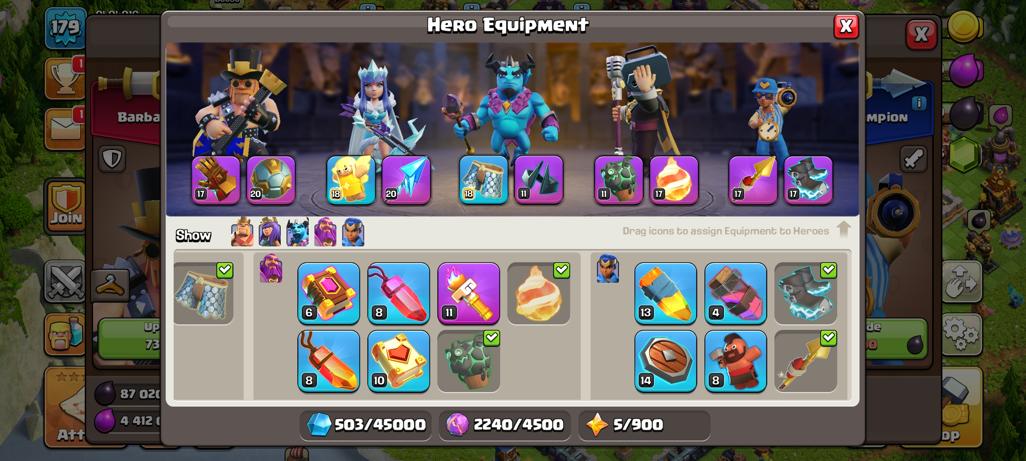The width and height of the screenshot is (1026, 461).
Task: Toggle the checked scale-mail skirt equipment
Action: point(204,293)
